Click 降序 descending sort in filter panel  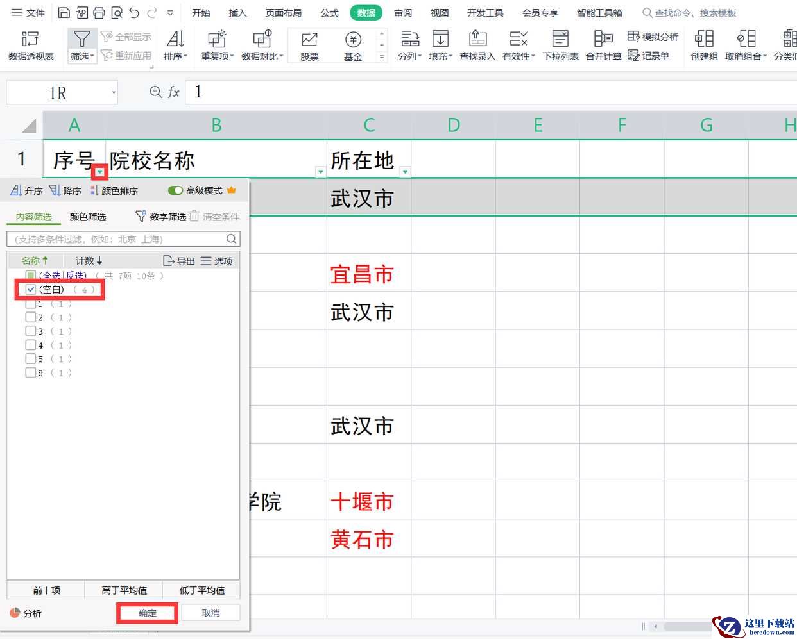(x=65, y=191)
